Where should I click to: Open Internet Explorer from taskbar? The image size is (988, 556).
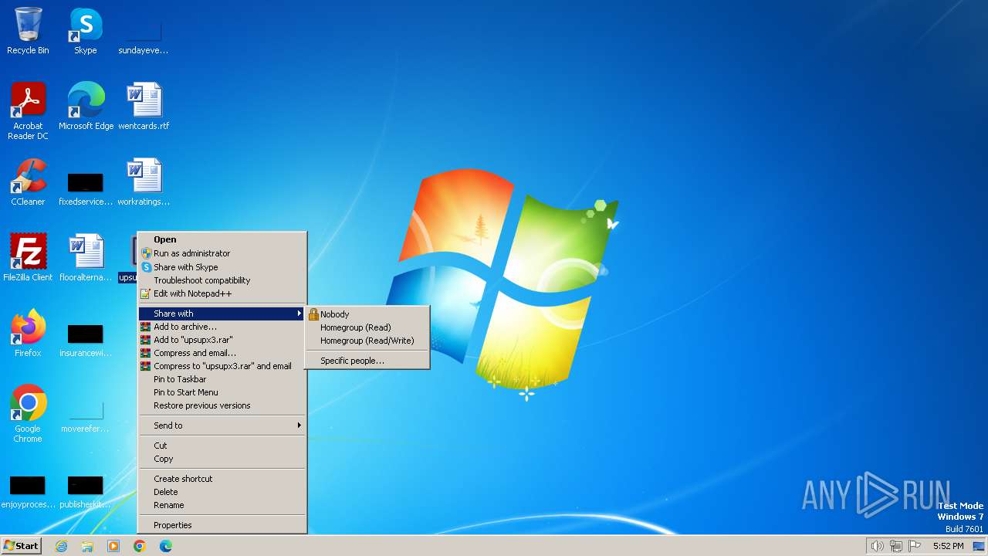tap(61, 546)
